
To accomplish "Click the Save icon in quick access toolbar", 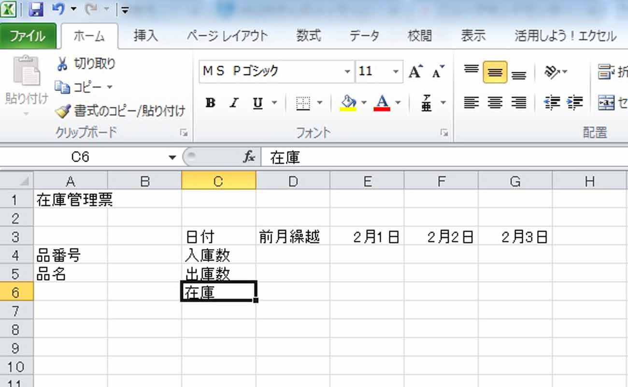I will [x=36, y=9].
